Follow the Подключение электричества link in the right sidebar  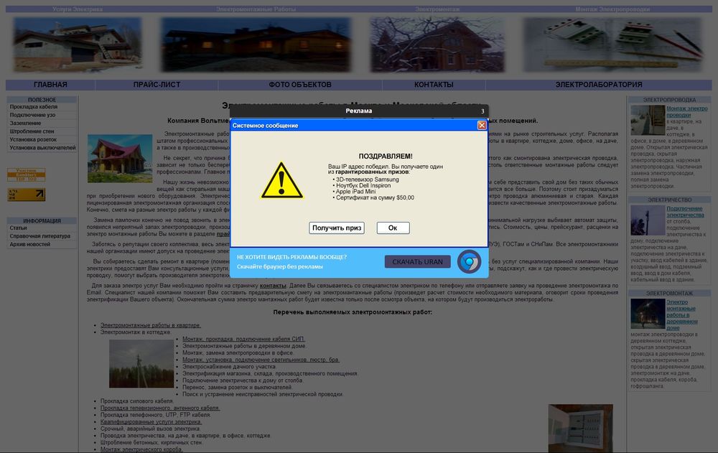(x=685, y=212)
